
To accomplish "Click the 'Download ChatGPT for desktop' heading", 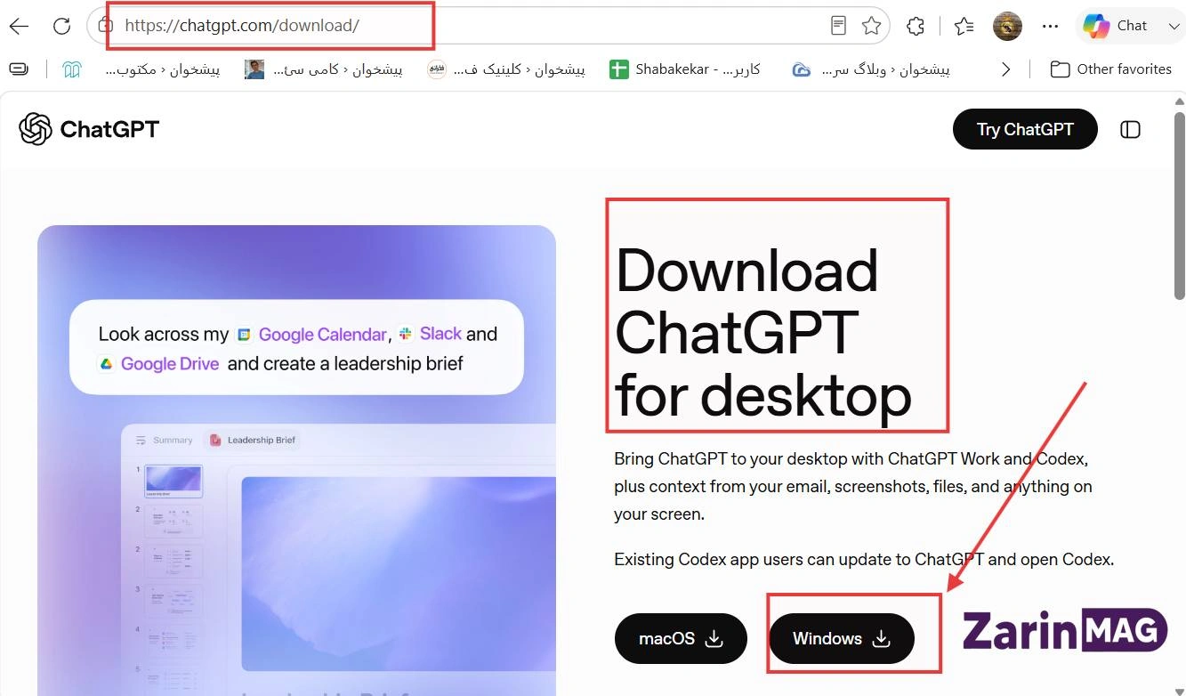I will pos(763,331).
